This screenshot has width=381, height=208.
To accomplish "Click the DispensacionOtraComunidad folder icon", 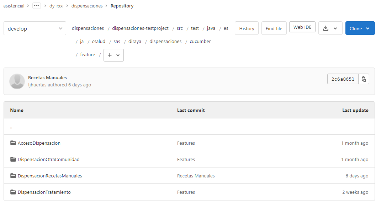I will (13, 159).
